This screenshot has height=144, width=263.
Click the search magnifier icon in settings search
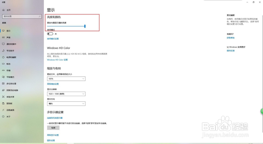coord(40,16)
